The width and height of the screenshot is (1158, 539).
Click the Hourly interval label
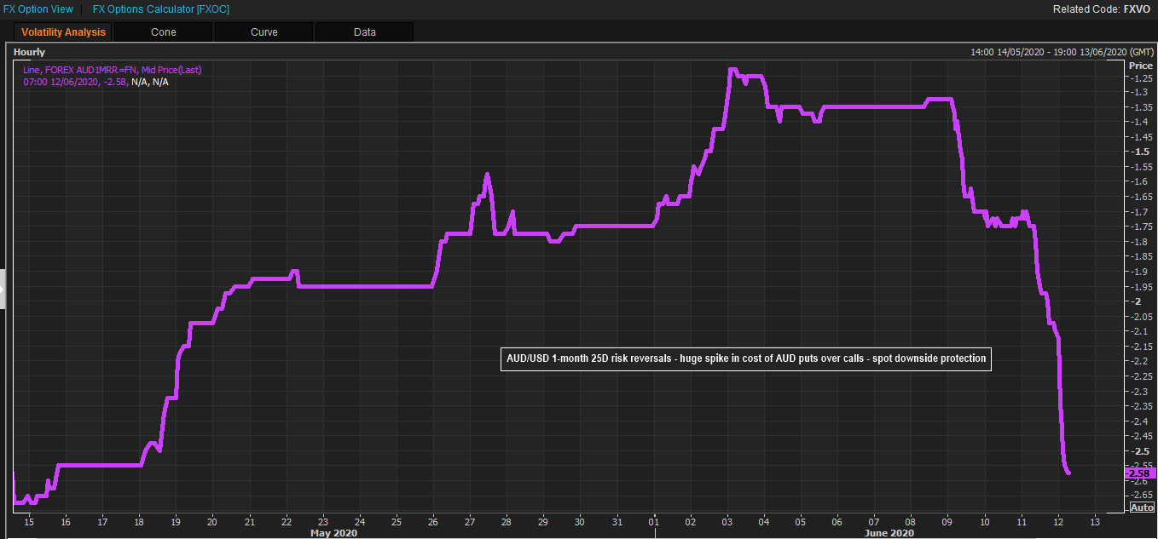[x=30, y=53]
